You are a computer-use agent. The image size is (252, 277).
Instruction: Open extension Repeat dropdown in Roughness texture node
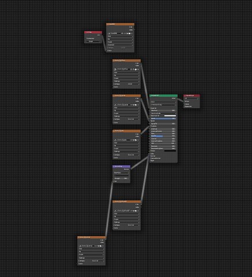[x=126, y=149]
